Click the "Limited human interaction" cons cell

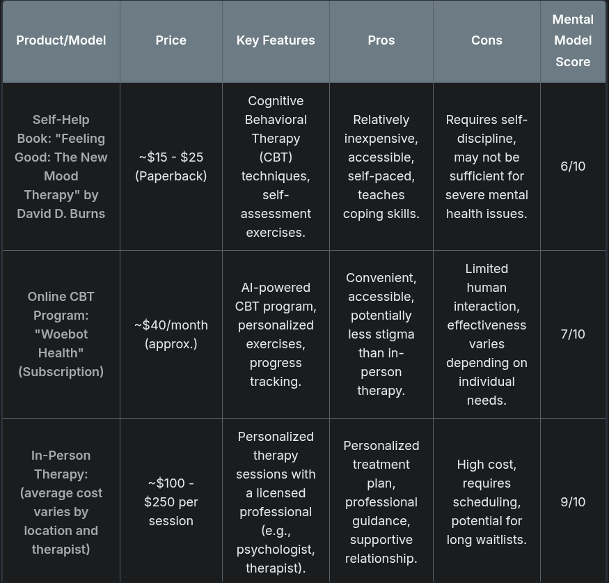pyautogui.click(x=487, y=334)
